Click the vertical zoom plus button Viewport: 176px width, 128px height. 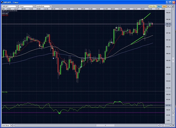[x=173, y=114]
